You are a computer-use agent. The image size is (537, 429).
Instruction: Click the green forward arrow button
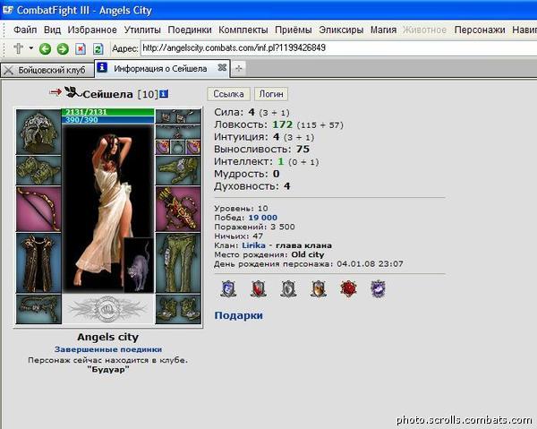pos(63,48)
